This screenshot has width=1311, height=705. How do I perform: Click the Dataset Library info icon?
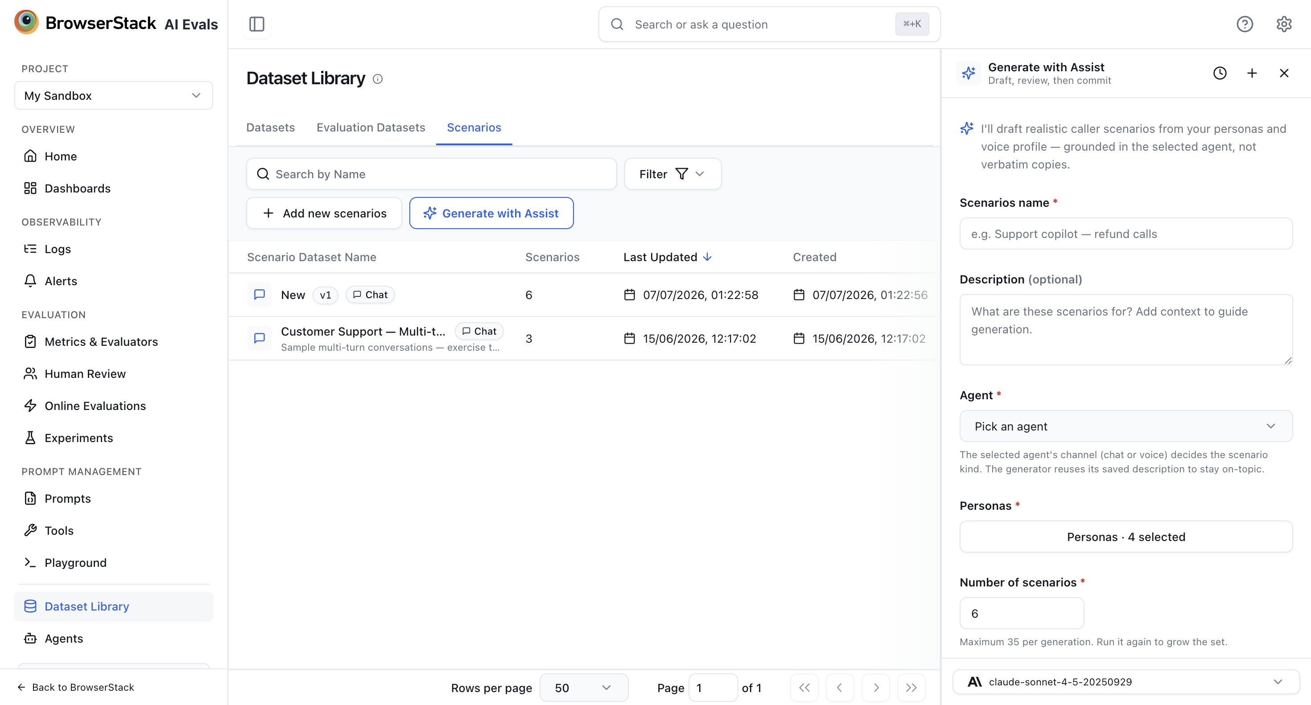click(378, 79)
